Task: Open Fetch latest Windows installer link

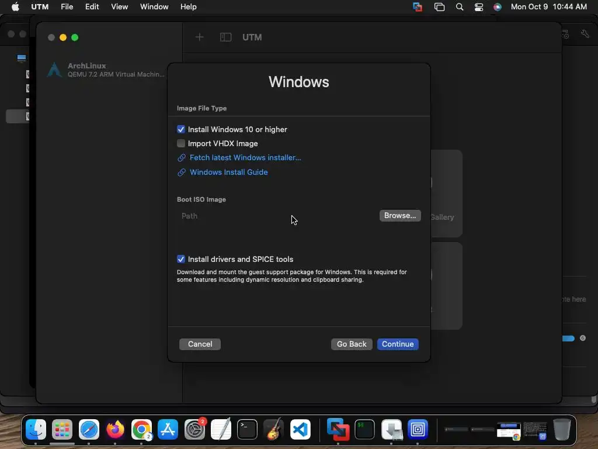Action: 245,158
